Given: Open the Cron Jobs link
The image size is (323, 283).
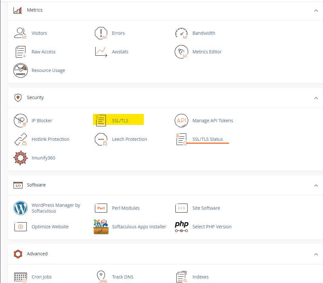Looking at the screenshot, I should 42,277.
